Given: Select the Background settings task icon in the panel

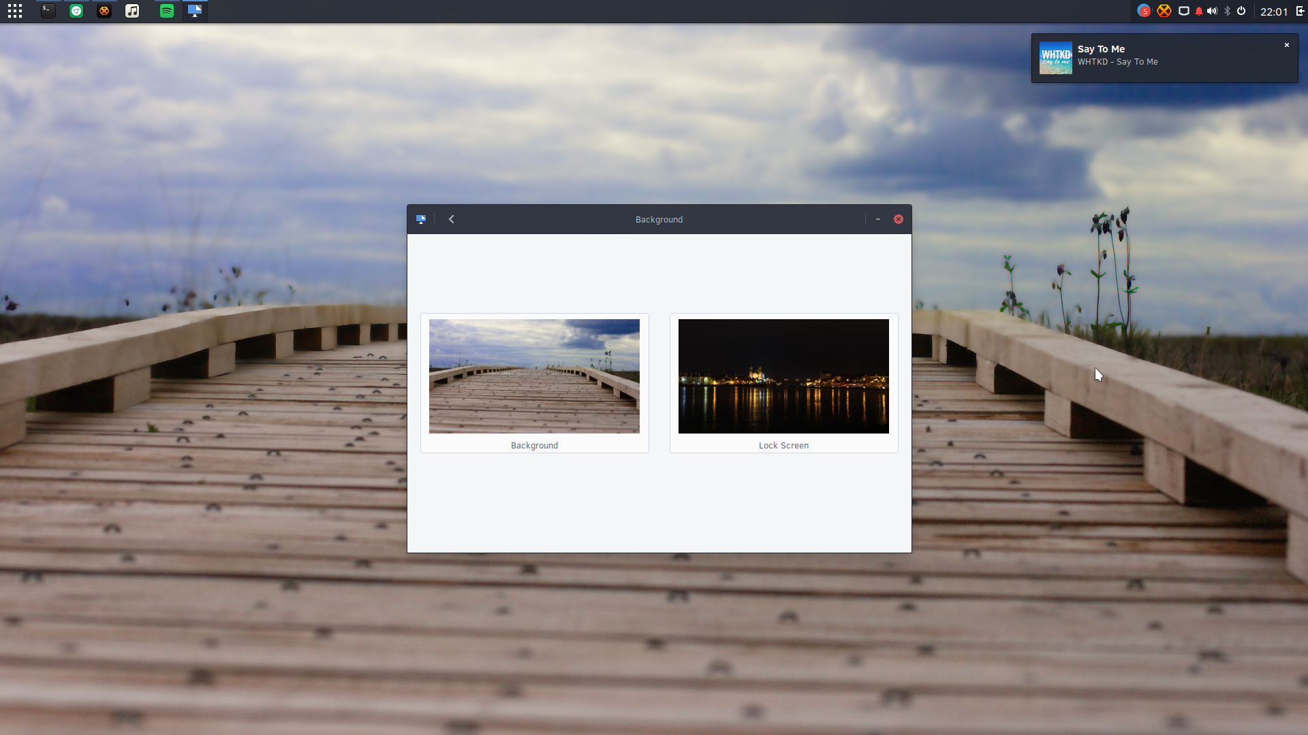Looking at the screenshot, I should pyautogui.click(x=195, y=11).
